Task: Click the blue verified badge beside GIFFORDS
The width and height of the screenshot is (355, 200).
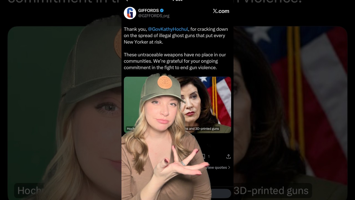Action: [x=162, y=11]
